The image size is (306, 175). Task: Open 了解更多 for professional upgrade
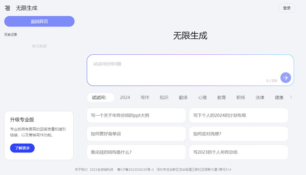click(22, 148)
